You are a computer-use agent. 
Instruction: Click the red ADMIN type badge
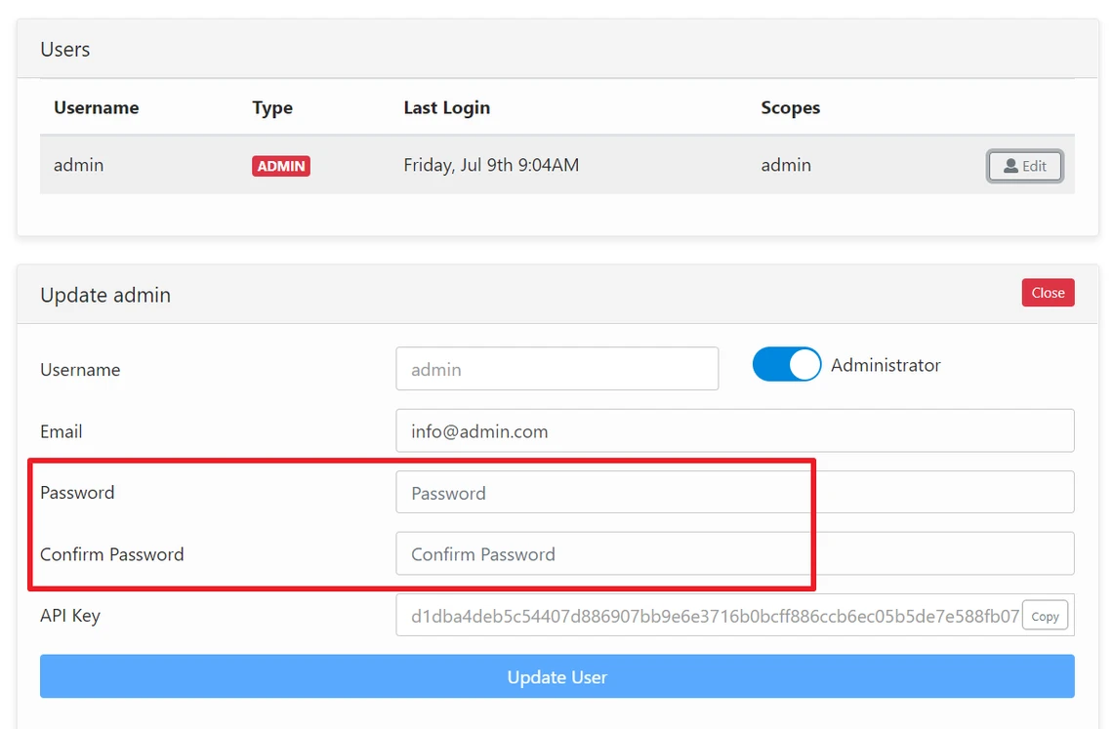click(x=281, y=166)
